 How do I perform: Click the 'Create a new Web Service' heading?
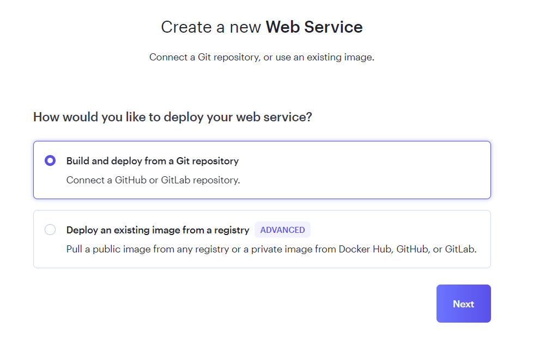pyautogui.click(x=262, y=27)
